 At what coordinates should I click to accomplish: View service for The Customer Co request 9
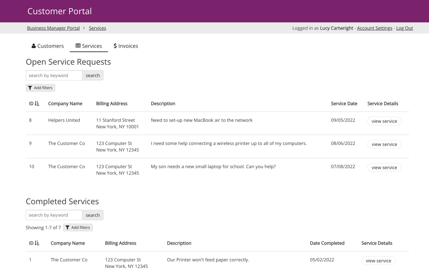384,144
